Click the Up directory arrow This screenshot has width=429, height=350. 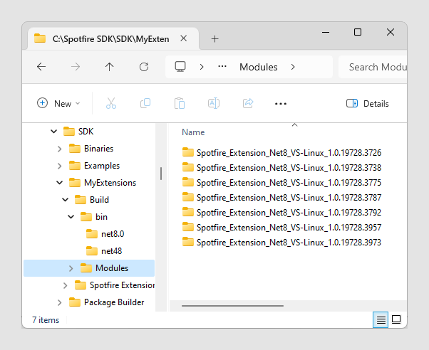click(109, 67)
